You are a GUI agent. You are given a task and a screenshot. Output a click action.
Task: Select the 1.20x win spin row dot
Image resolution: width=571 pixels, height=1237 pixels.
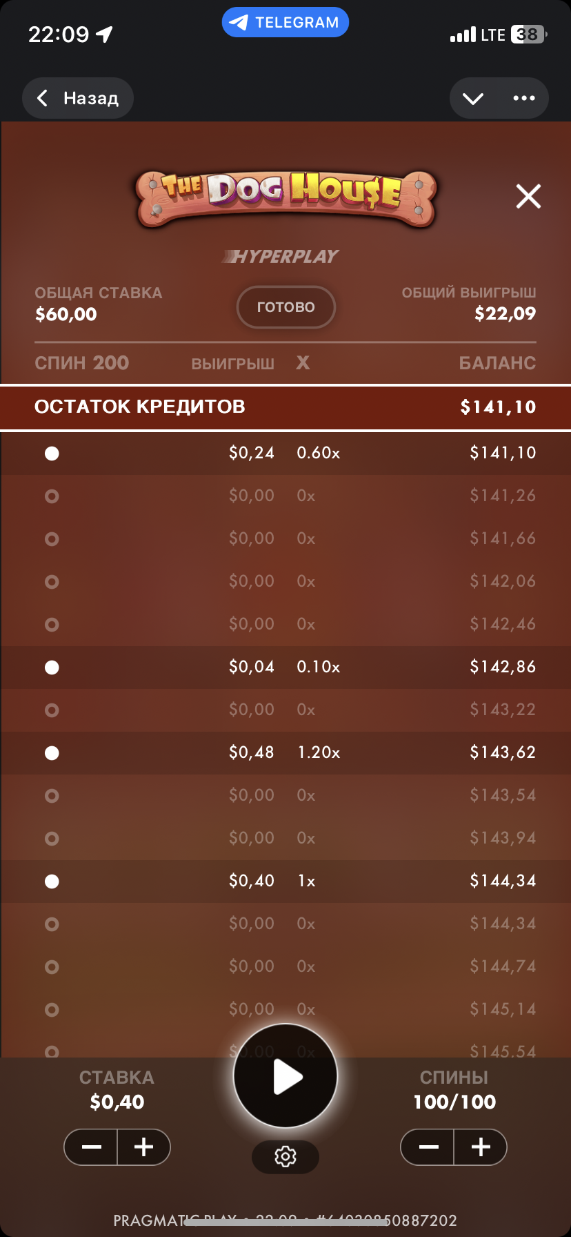pos(52,753)
